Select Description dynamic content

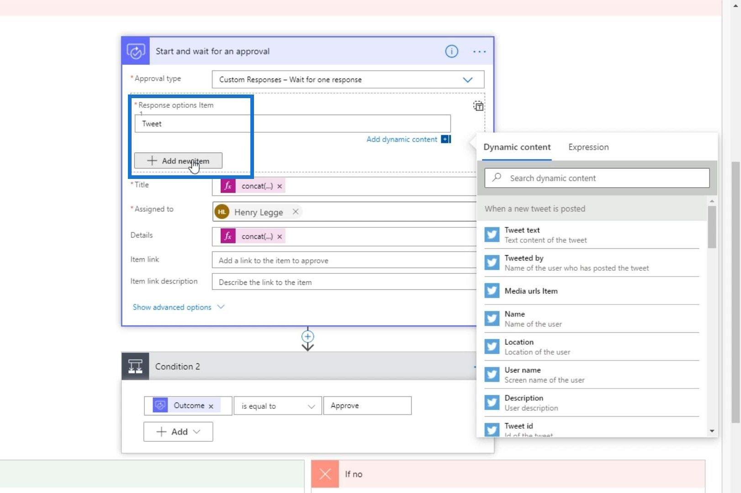tap(592, 403)
